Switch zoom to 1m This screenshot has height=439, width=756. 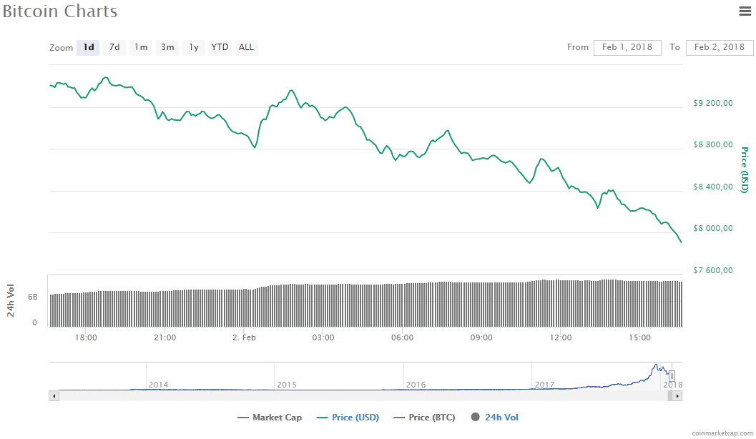click(141, 48)
